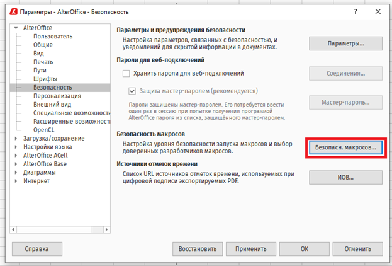
Task: Select Внешний вид in the settings tree
Action: point(52,105)
